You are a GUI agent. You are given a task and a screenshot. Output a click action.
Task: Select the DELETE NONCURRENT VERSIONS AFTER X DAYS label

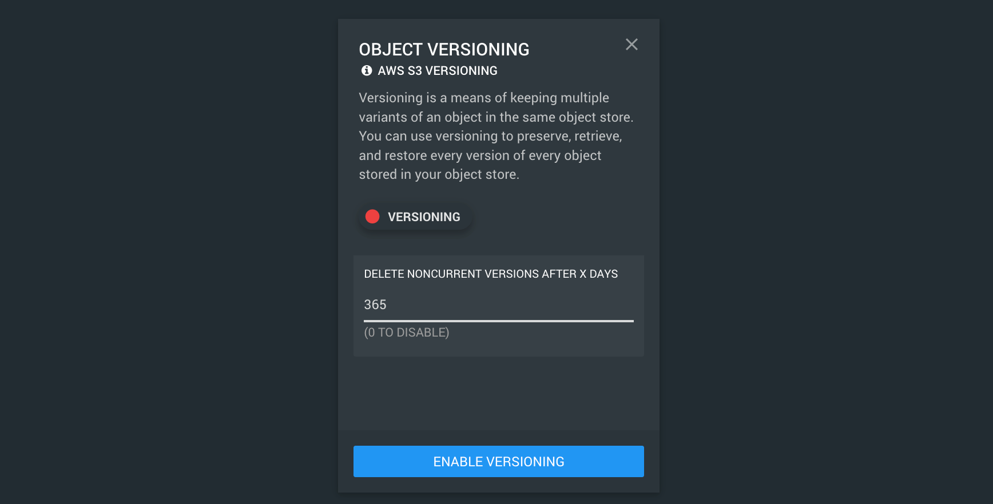(491, 274)
